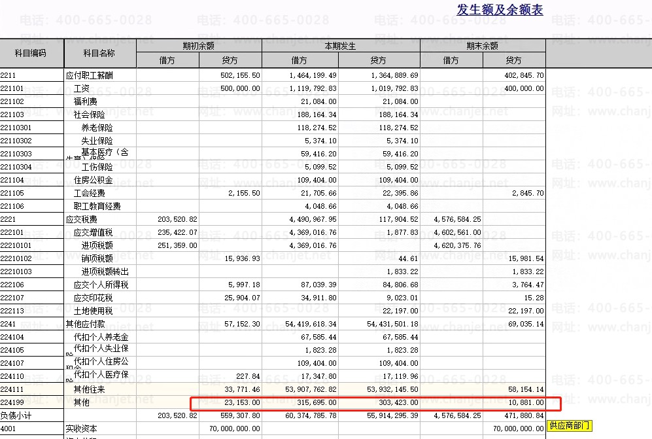Select the 职工教育经费 account name
The image size is (652, 439).
tap(97, 206)
